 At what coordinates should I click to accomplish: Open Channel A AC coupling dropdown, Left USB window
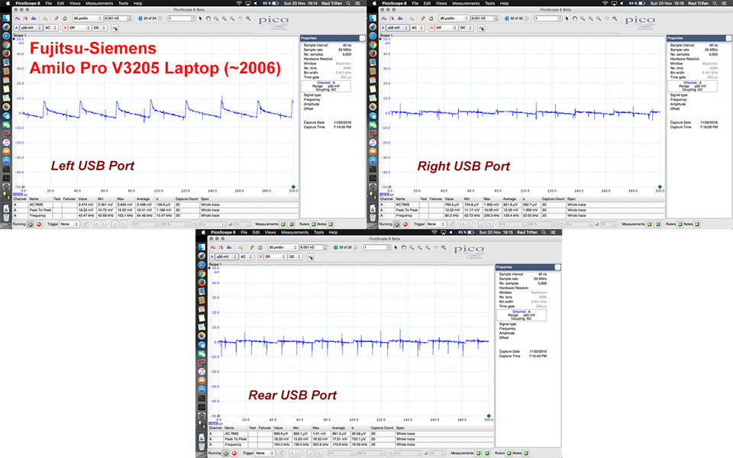51,28
